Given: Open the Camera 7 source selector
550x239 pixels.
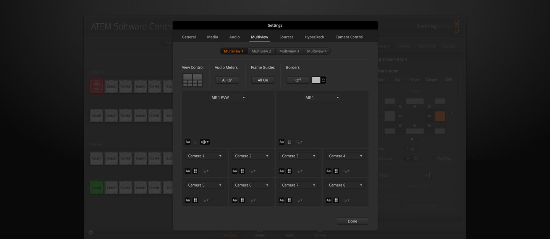Looking at the screenshot, I should 298,185.
